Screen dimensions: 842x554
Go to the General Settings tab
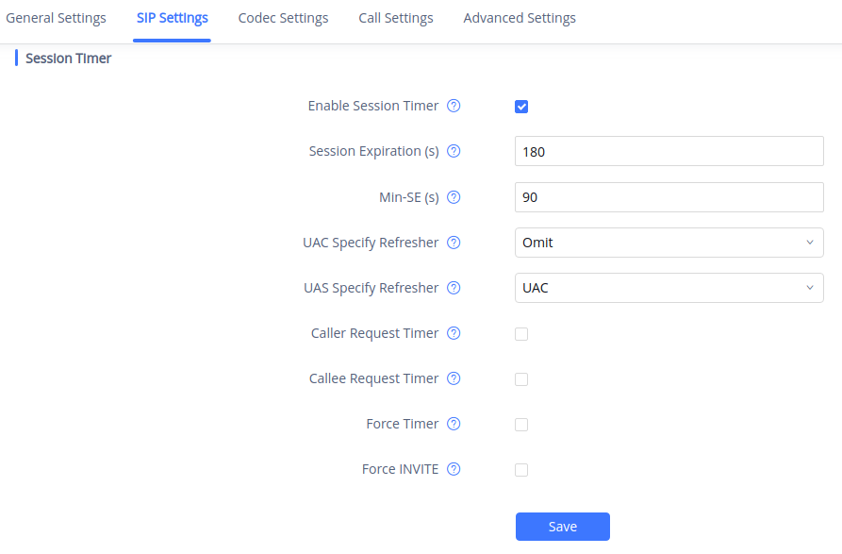[x=56, y=18]
